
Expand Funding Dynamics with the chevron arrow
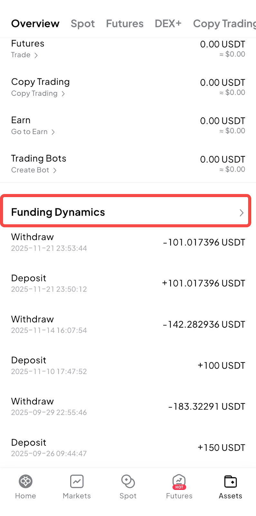(x=242, y=213)
